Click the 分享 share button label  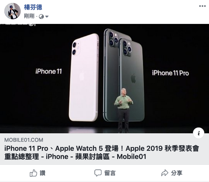pyautogui.click(x=177, y=173)
